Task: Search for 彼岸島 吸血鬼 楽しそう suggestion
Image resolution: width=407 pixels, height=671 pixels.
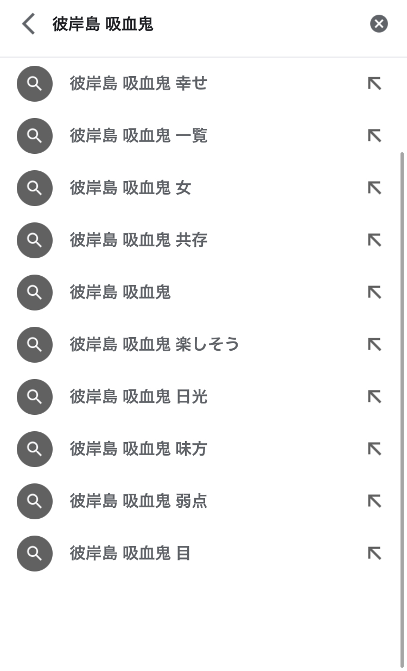Action: coord(155,345)
